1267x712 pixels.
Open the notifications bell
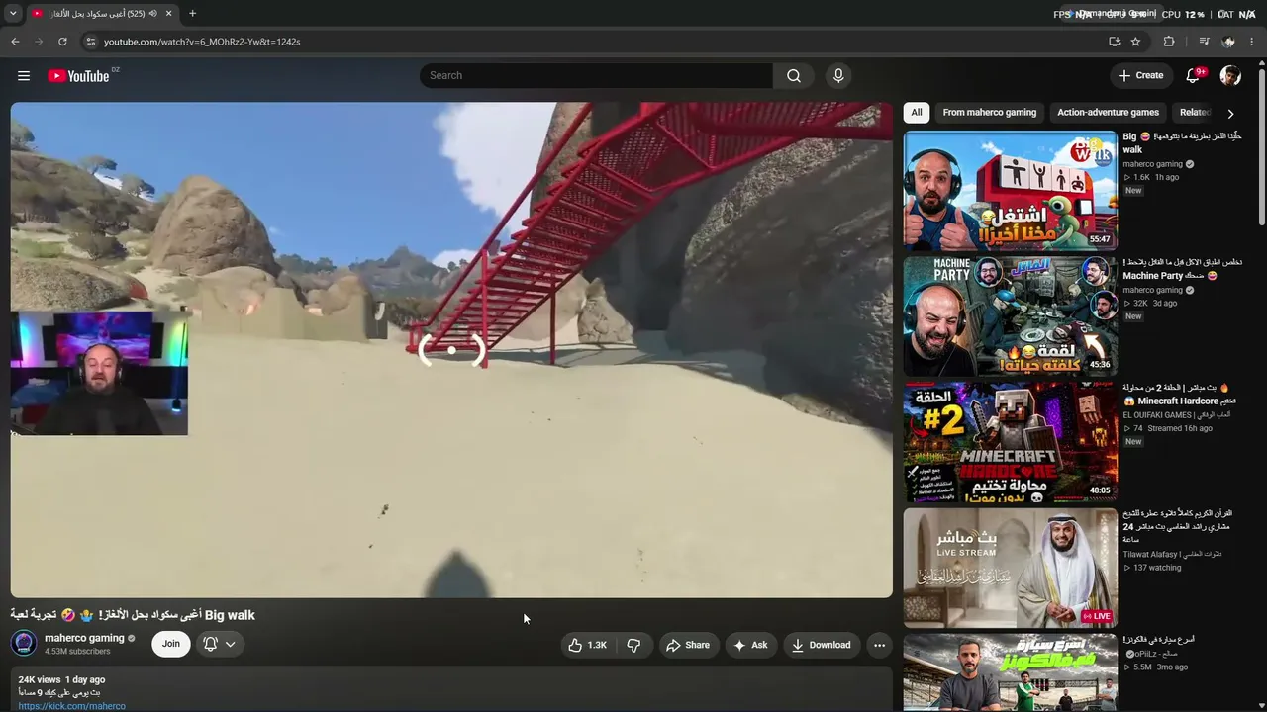click(1194, 76)
